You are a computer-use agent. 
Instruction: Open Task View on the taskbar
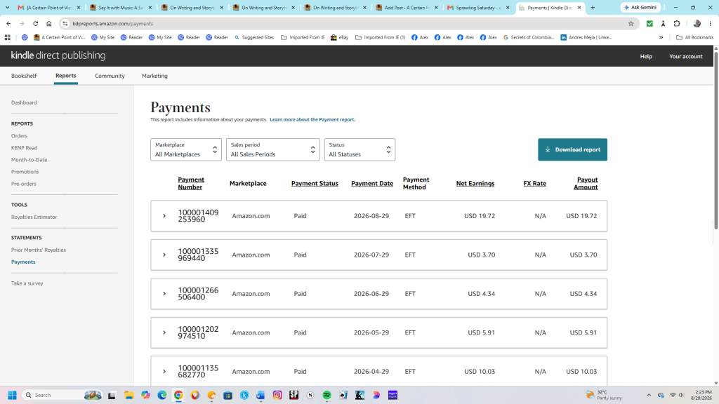[112, 395]
